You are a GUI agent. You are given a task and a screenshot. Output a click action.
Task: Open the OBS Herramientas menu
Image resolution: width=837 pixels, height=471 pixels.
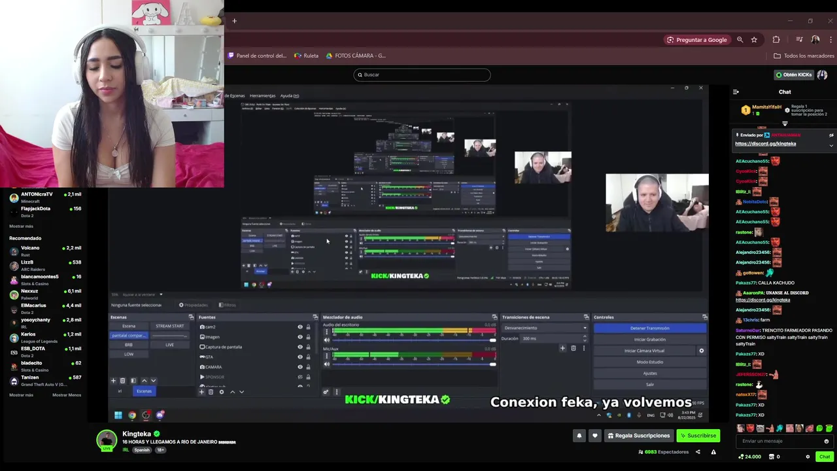(262, 96)
